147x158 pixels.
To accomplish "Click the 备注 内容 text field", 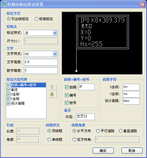I will 85,117.
